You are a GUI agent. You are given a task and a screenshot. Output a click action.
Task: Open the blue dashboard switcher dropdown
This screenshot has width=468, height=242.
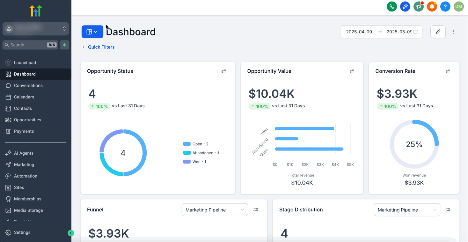click(92, 32)
